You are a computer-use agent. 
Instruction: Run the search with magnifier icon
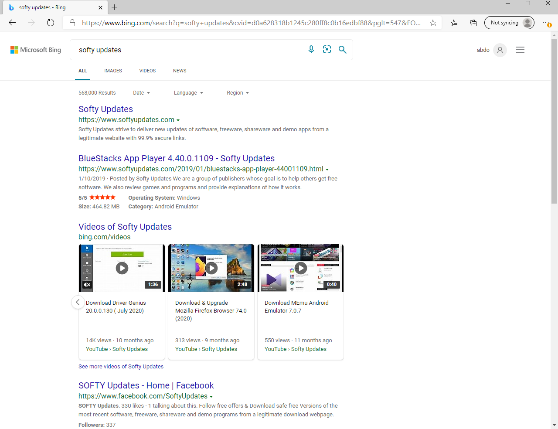[343, 50]
